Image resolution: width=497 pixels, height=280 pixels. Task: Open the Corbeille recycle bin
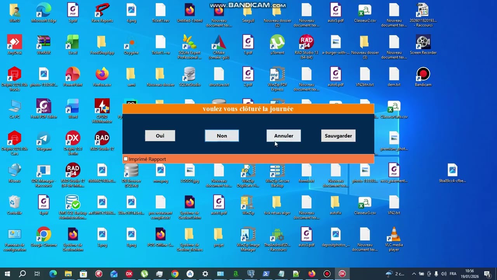click(x=14, y=205)
